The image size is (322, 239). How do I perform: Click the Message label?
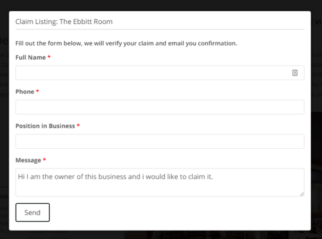[28, 160]
